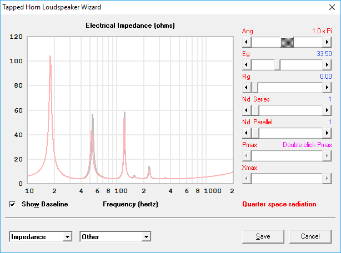This screenshot has height=253, width=341.
Task: Increase Nd Parallel using right arrow
Action: pos(327,133)
